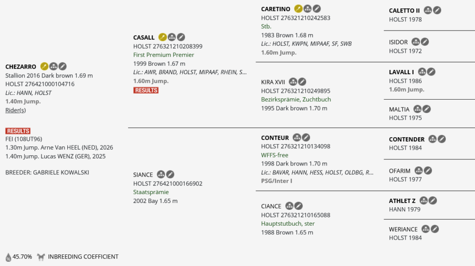475x266 pixels.
Task: Click the red RESULTS badge under CASALL
Action: (146, 90)
